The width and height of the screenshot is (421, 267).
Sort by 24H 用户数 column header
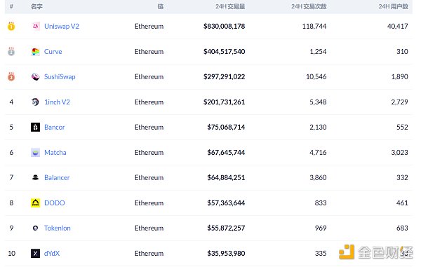[x=394, y=6]
